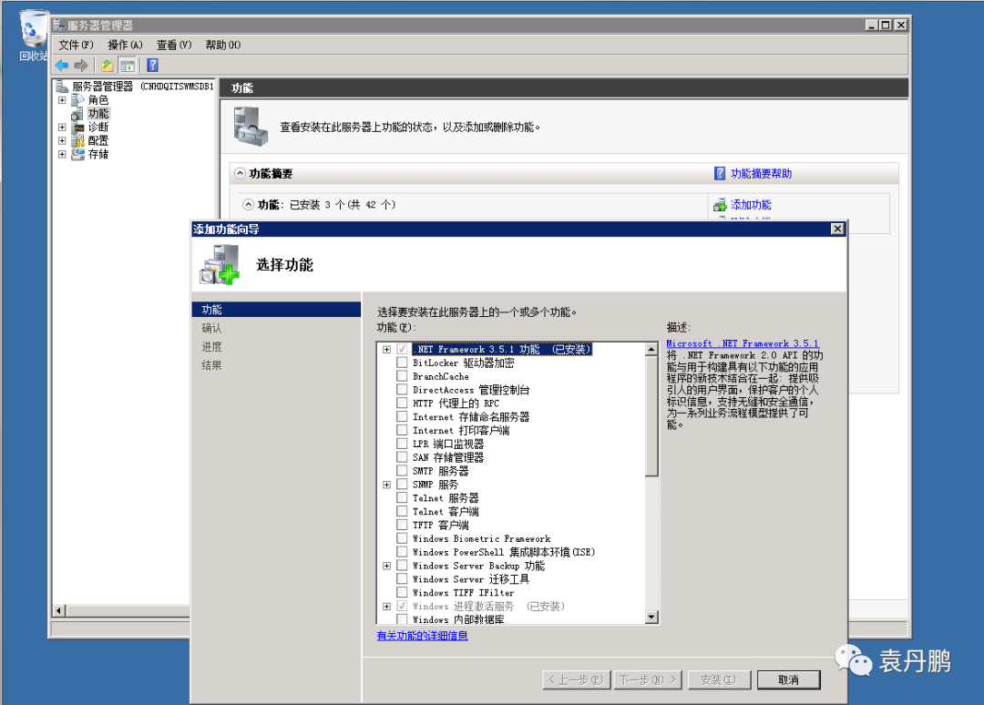Close the 添加功能向导 dialog
Image resolution: width=984 pixels, height=705 pixels.
[837, 229]
